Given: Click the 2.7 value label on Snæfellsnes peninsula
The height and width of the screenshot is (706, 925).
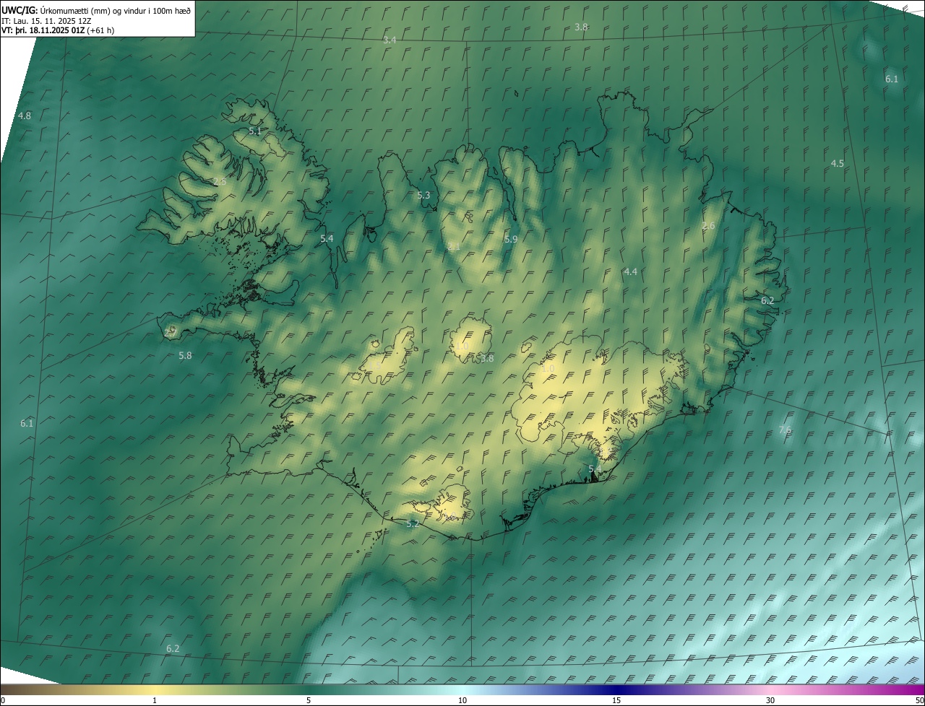Looking at the screenshot, I should (x=171, y=333).
